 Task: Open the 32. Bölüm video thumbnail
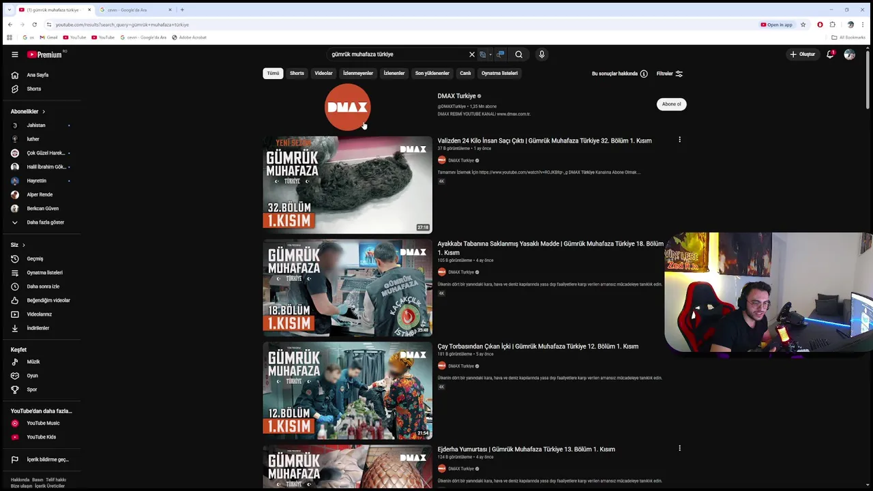click(347, 185)
